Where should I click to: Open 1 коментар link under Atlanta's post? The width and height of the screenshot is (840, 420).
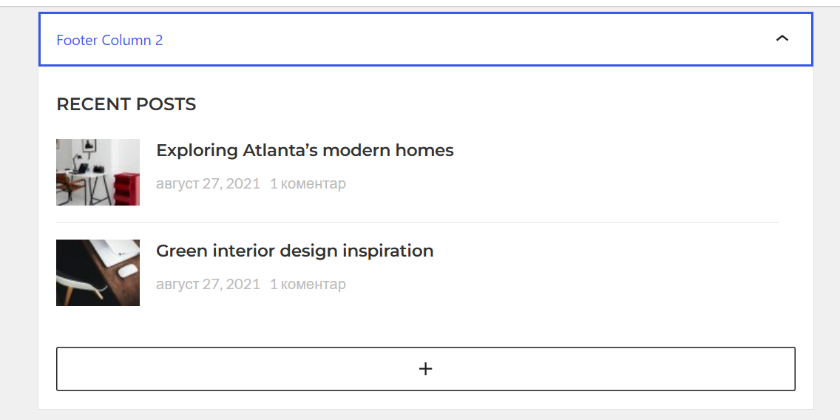pos(308,183)
